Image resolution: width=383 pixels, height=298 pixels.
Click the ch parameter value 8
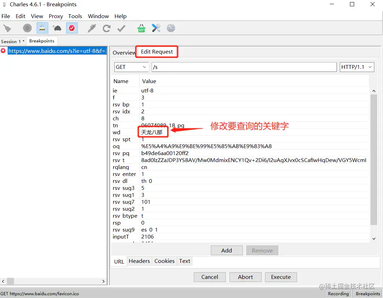tap(143, 118)
